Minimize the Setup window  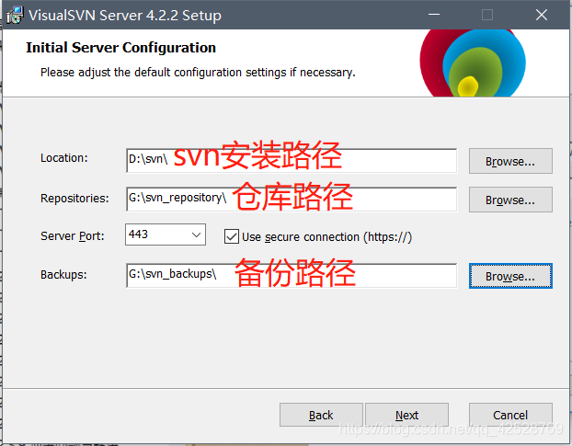(x=434, y=15)
